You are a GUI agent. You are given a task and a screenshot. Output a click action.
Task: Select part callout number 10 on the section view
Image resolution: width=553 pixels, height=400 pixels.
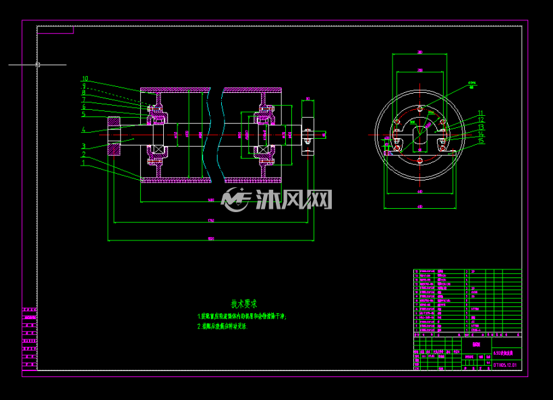pos(85,79)
